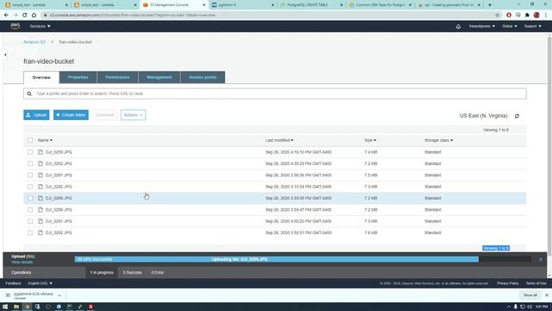Viewport: 552px width, 311px height.
Task: Open the browser extensions puzzle icon
Action: [x=527, y=16]
